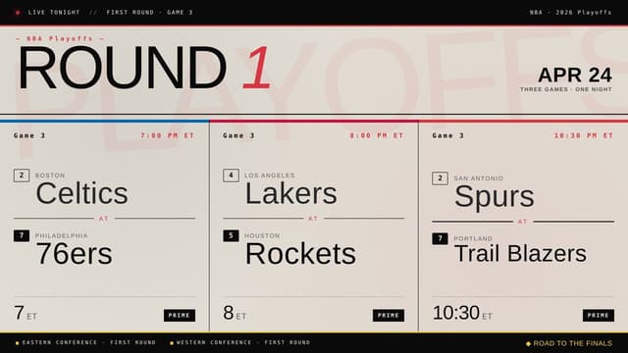This screenshot has height=353, width=628.
Task: Click the '7 ET' time on Celtics card
Action: 26,314
